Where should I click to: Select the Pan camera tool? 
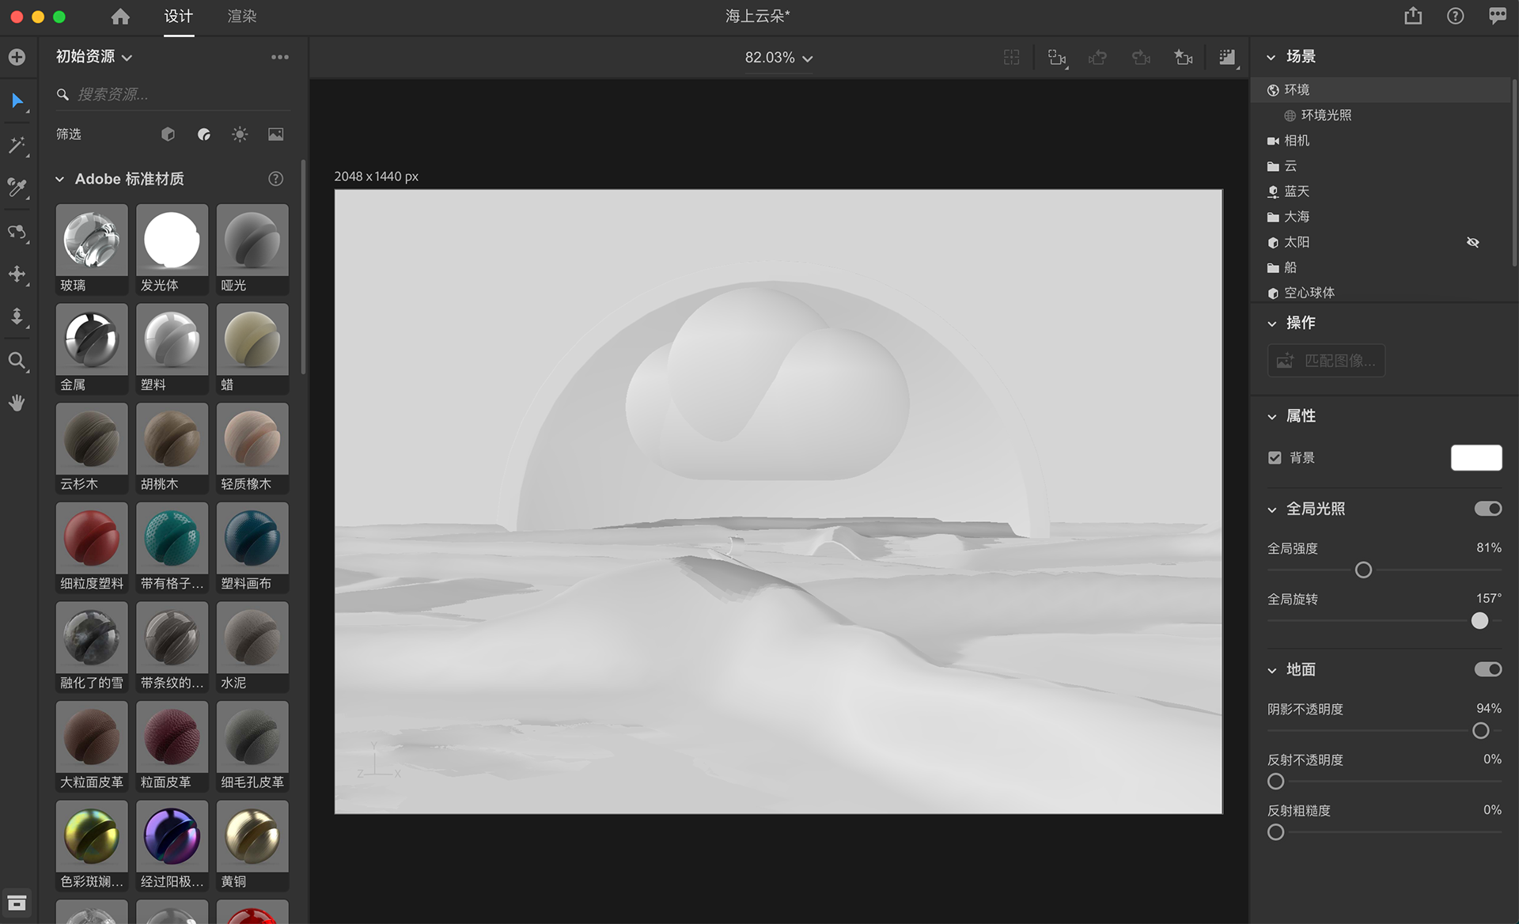(x=17, y=275)
